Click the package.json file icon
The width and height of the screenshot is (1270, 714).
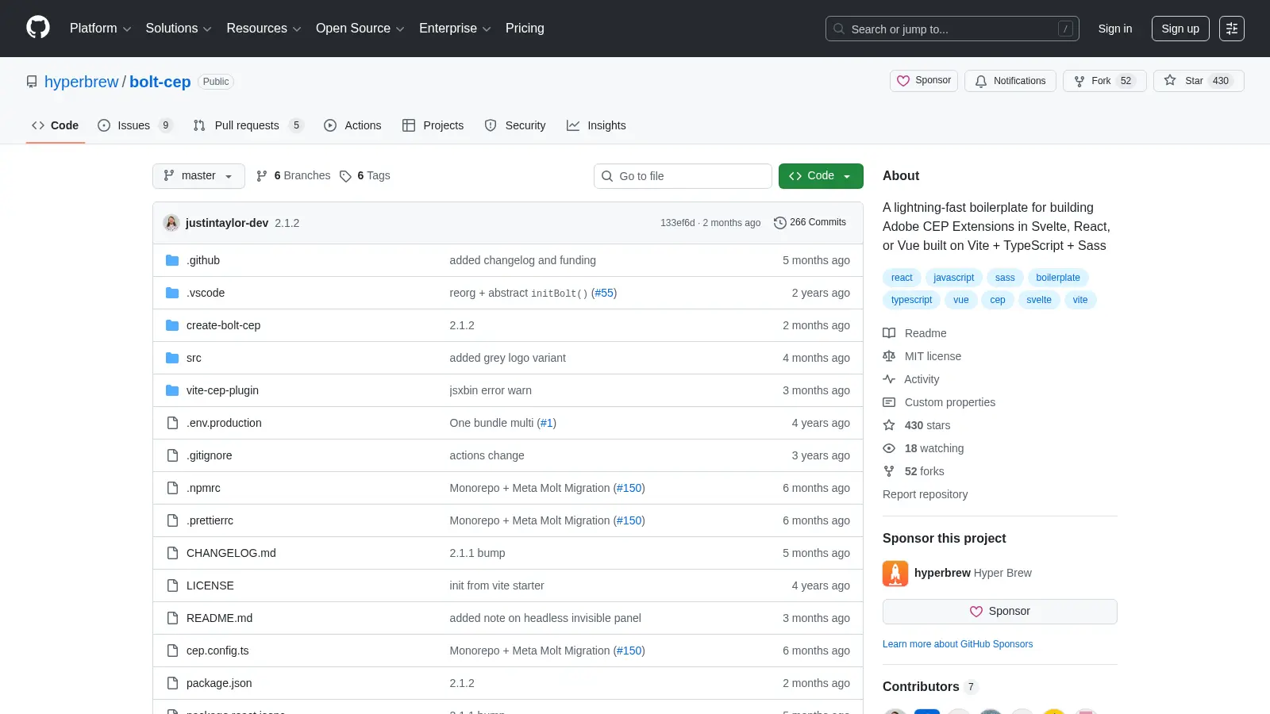[x=172, y=683]
